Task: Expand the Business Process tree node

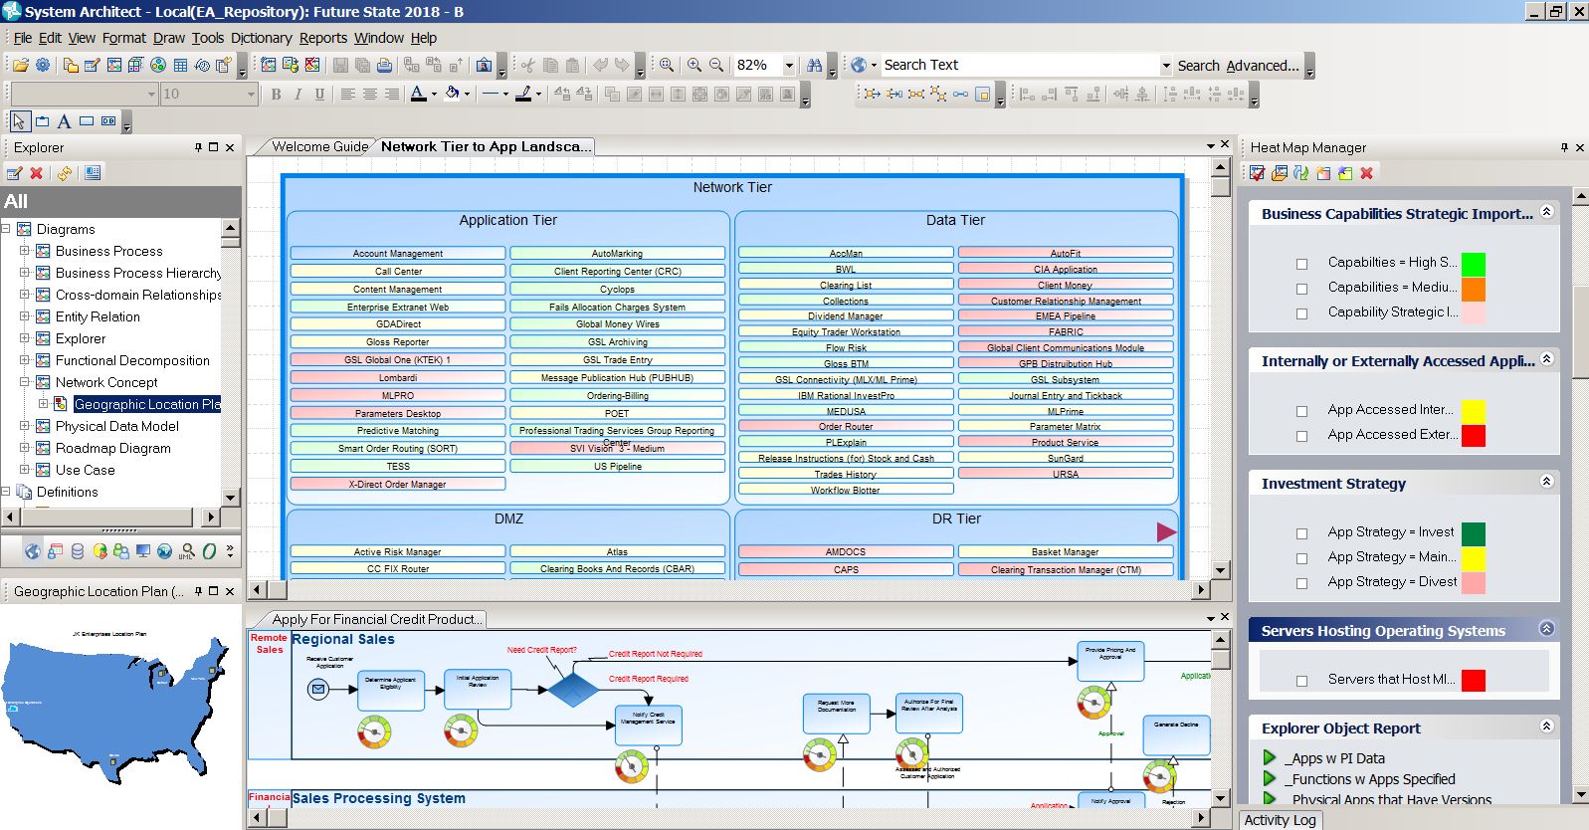Action: click(x=25, y=251)
